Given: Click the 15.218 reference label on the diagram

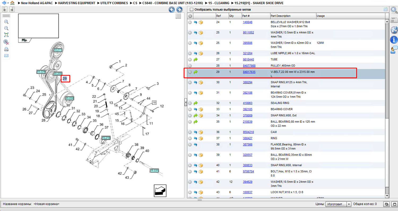Looking at the screenshot, I should 106,138.
